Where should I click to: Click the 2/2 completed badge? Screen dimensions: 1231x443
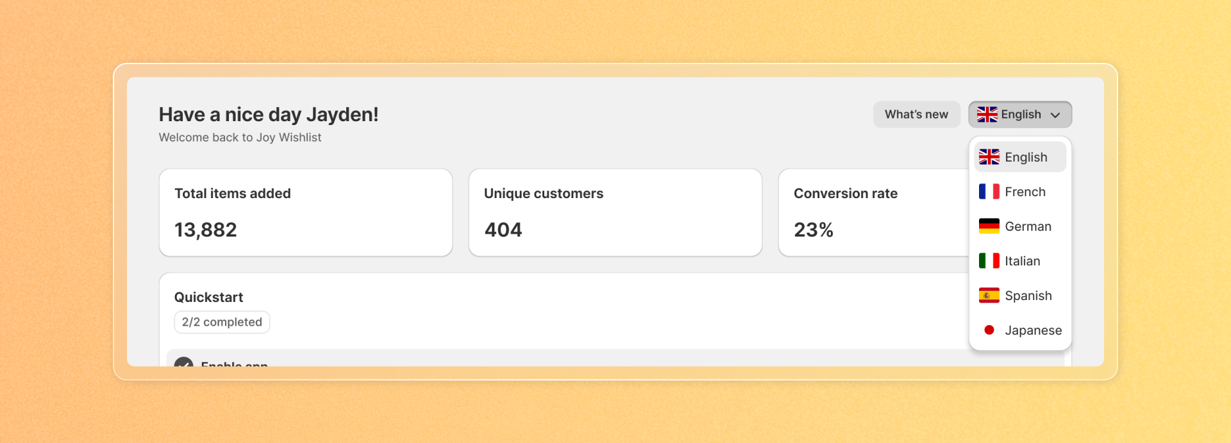coord(222,322)
